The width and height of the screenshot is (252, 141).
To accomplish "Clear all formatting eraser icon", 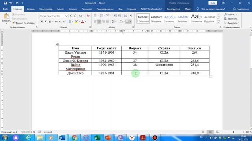I will [88, 16].
